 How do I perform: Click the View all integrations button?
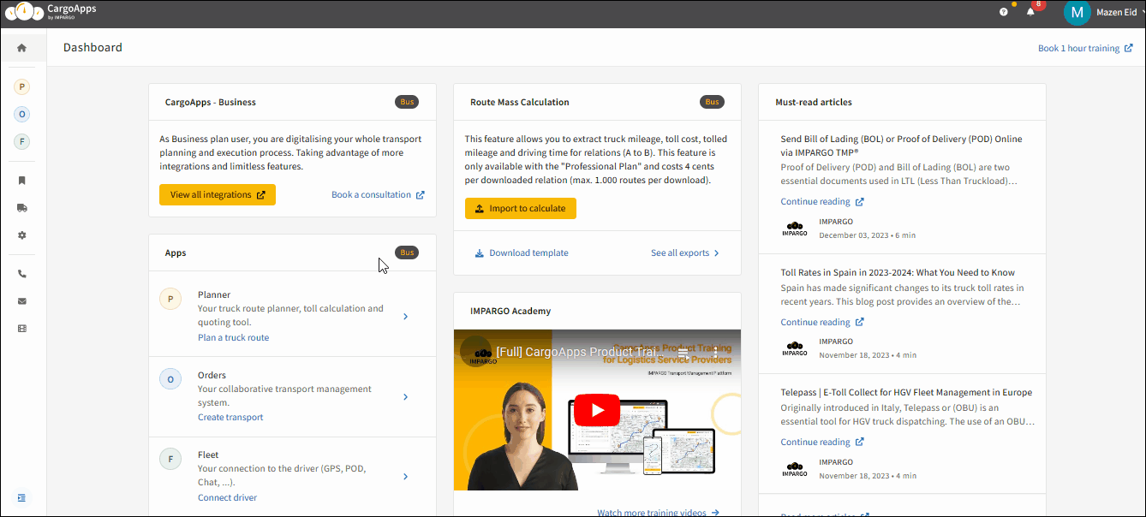pos(218,195)
